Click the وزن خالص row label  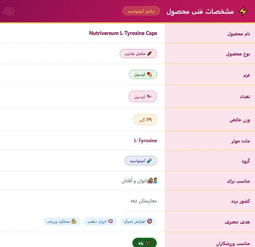(x=240, y=120)
